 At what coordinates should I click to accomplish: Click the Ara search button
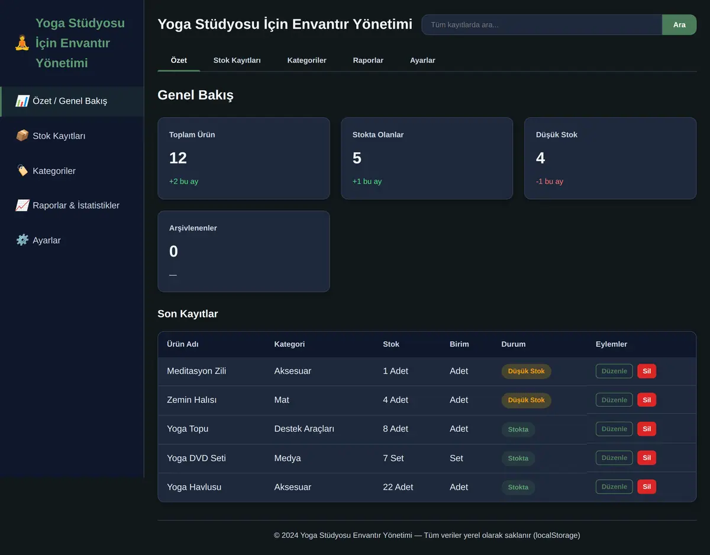(679, 25)
